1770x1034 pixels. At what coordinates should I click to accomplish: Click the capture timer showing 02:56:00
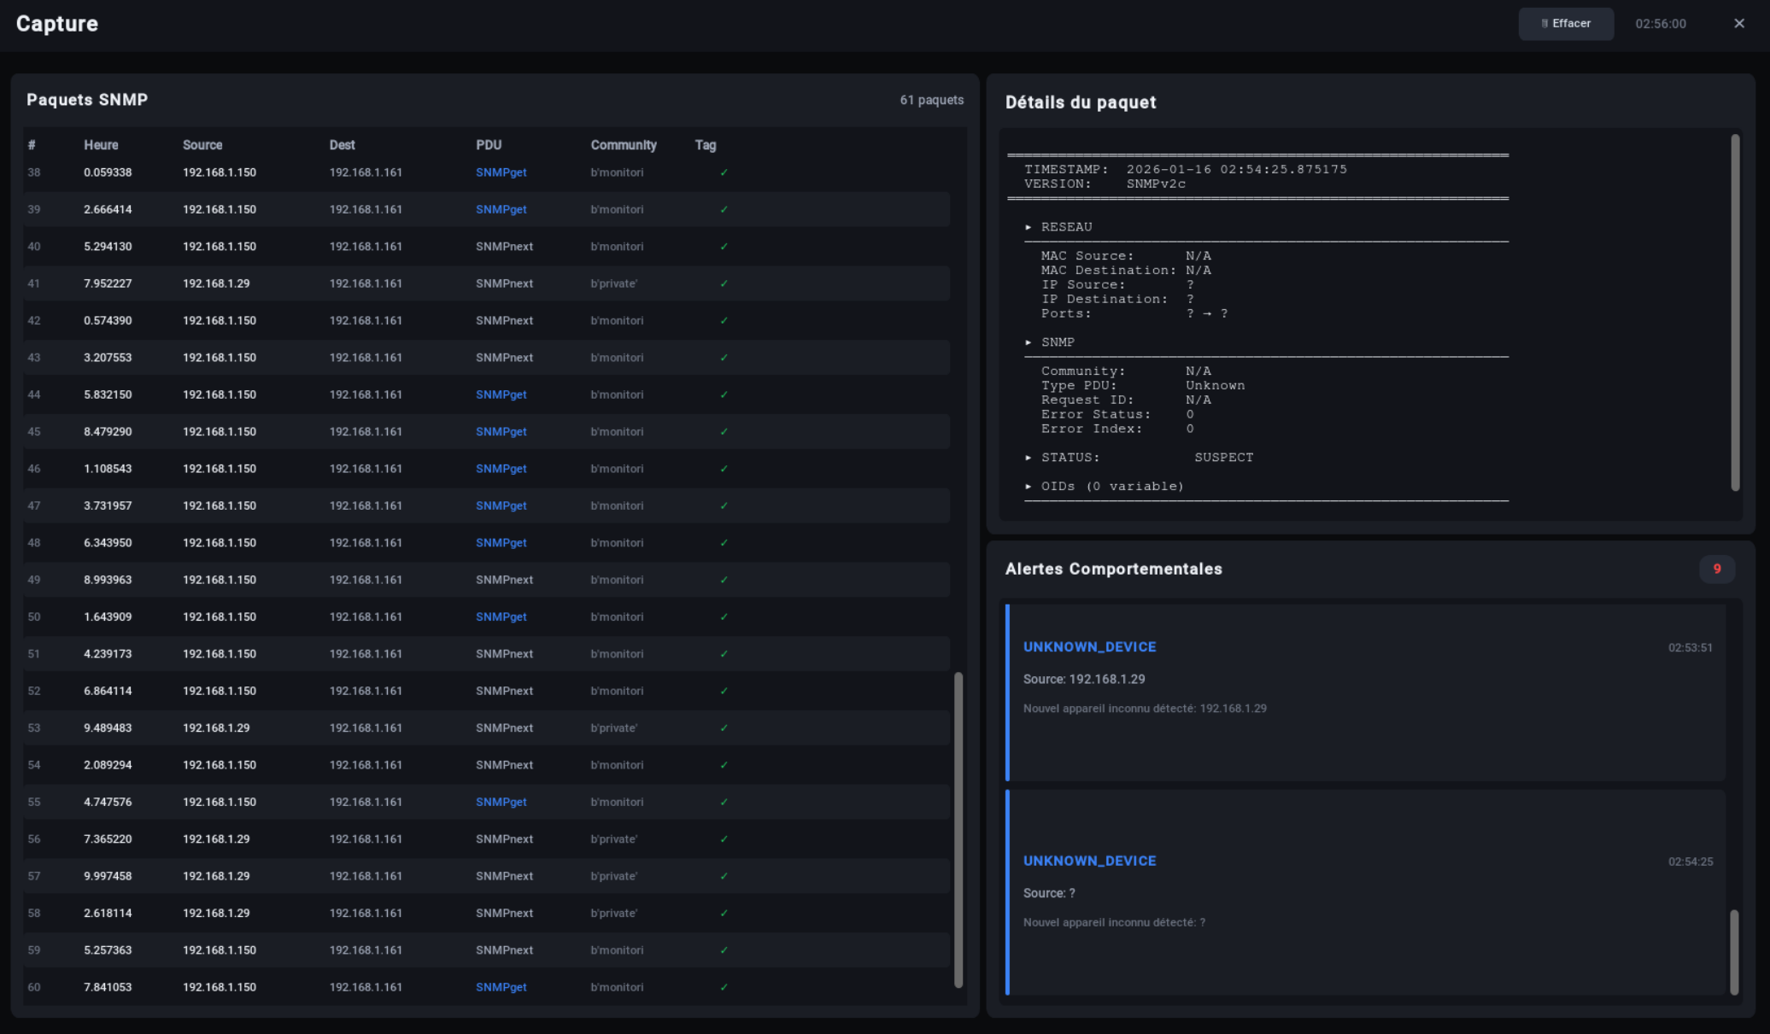(1659, 23)
